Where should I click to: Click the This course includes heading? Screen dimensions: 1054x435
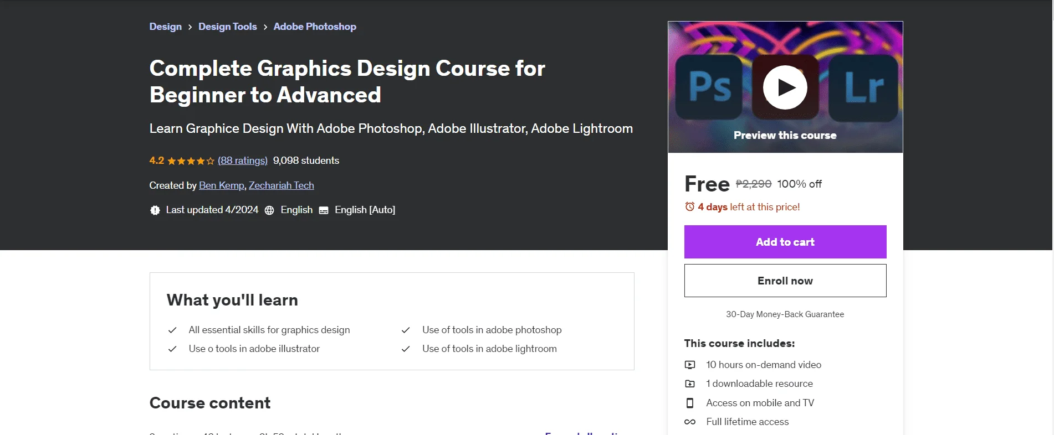(739, 343)
